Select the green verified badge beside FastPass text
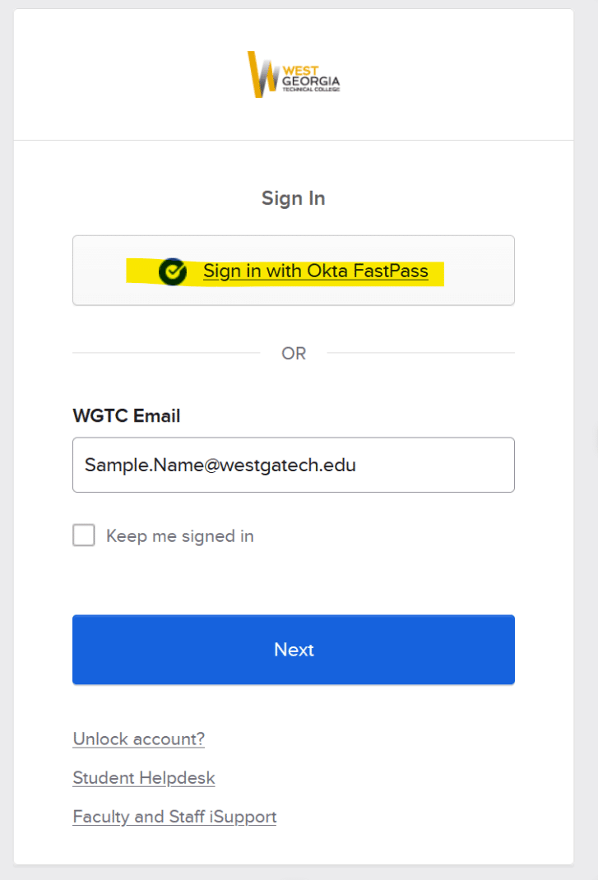The image size is (598, 880). point(171,271)
